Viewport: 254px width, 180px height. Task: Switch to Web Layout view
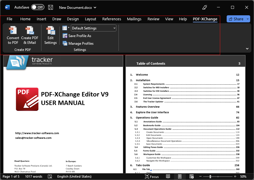point(191,176)
